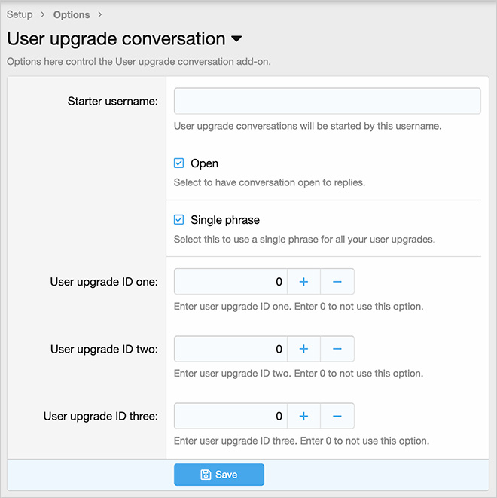The height and width of the screenshot is (498, 497).
Task: Increase User upgrade ID one value
Action: tap(304, 282)
